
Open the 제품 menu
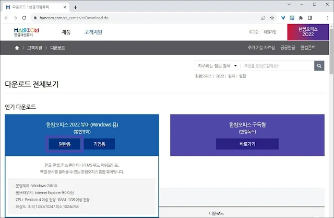click(x=66, y=32)
